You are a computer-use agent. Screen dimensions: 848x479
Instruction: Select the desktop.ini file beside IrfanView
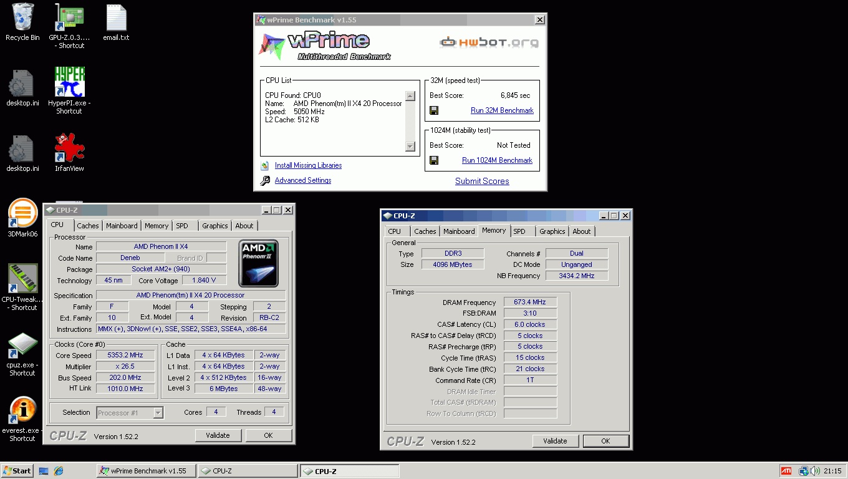[x=22, y=148]
